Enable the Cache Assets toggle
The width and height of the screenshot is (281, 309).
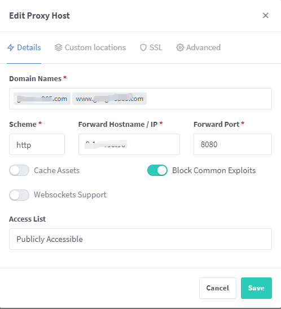coord(19,170)
